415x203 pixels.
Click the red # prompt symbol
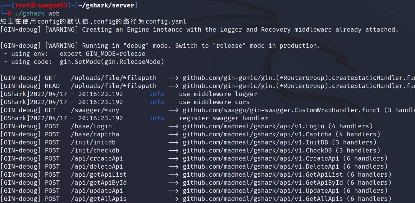(10, 13)
